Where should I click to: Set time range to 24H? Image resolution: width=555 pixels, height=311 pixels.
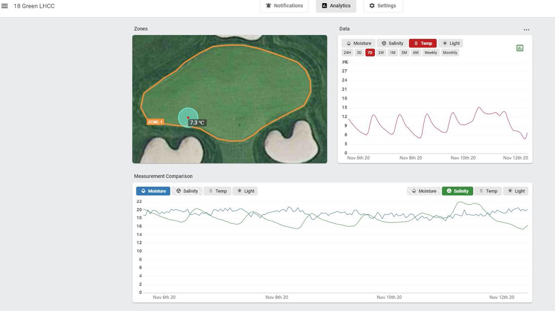(347, 53)
